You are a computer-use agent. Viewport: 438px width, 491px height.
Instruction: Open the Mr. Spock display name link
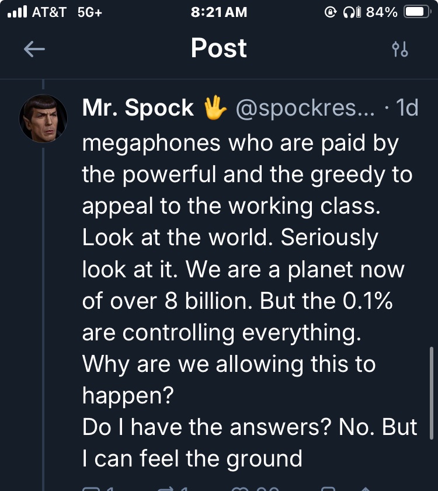[x=138, y=108]
